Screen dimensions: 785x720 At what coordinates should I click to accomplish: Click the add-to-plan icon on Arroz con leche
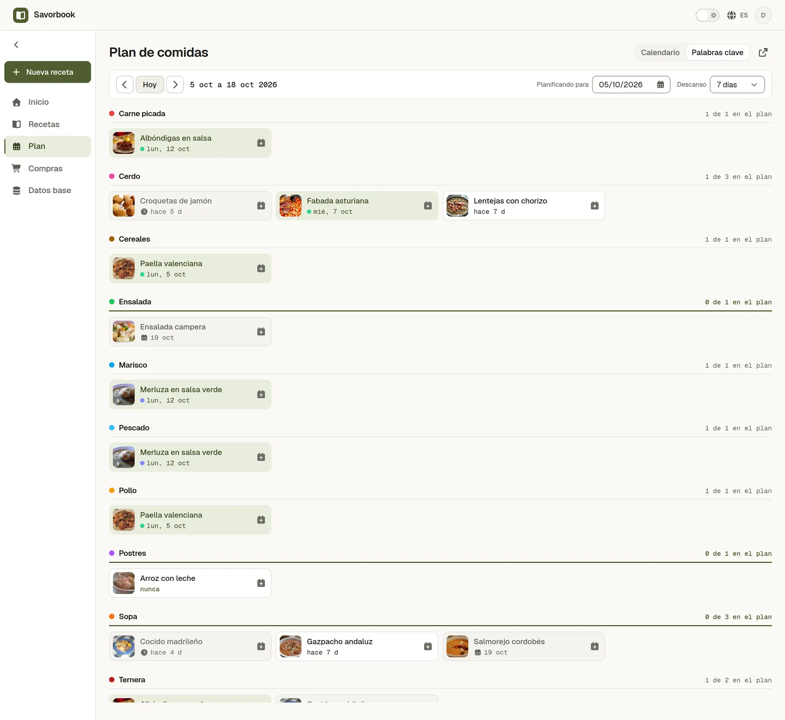[x=261, y=583]
